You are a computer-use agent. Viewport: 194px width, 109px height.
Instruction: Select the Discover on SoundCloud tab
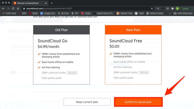click(x=30, y=3)
